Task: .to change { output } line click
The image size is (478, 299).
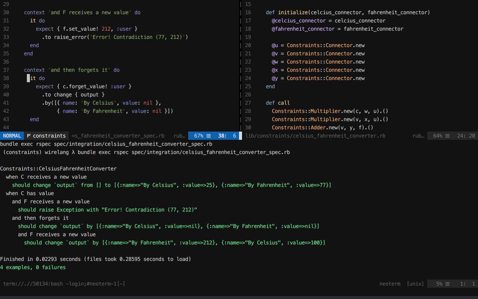Action: point(73,94)
